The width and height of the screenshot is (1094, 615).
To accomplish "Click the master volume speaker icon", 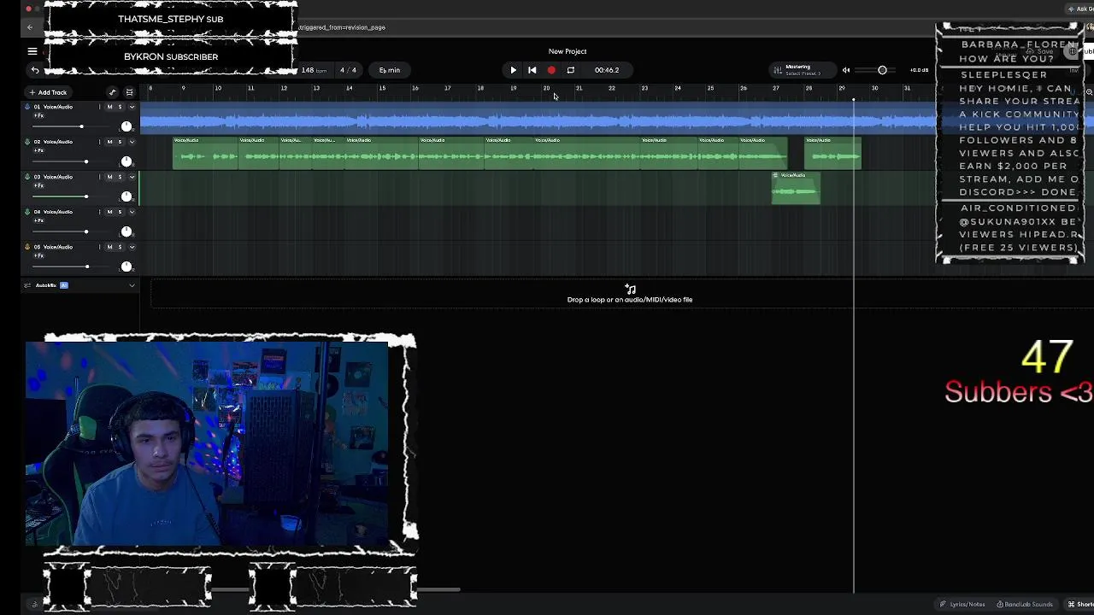I will (x=846, y=70).
